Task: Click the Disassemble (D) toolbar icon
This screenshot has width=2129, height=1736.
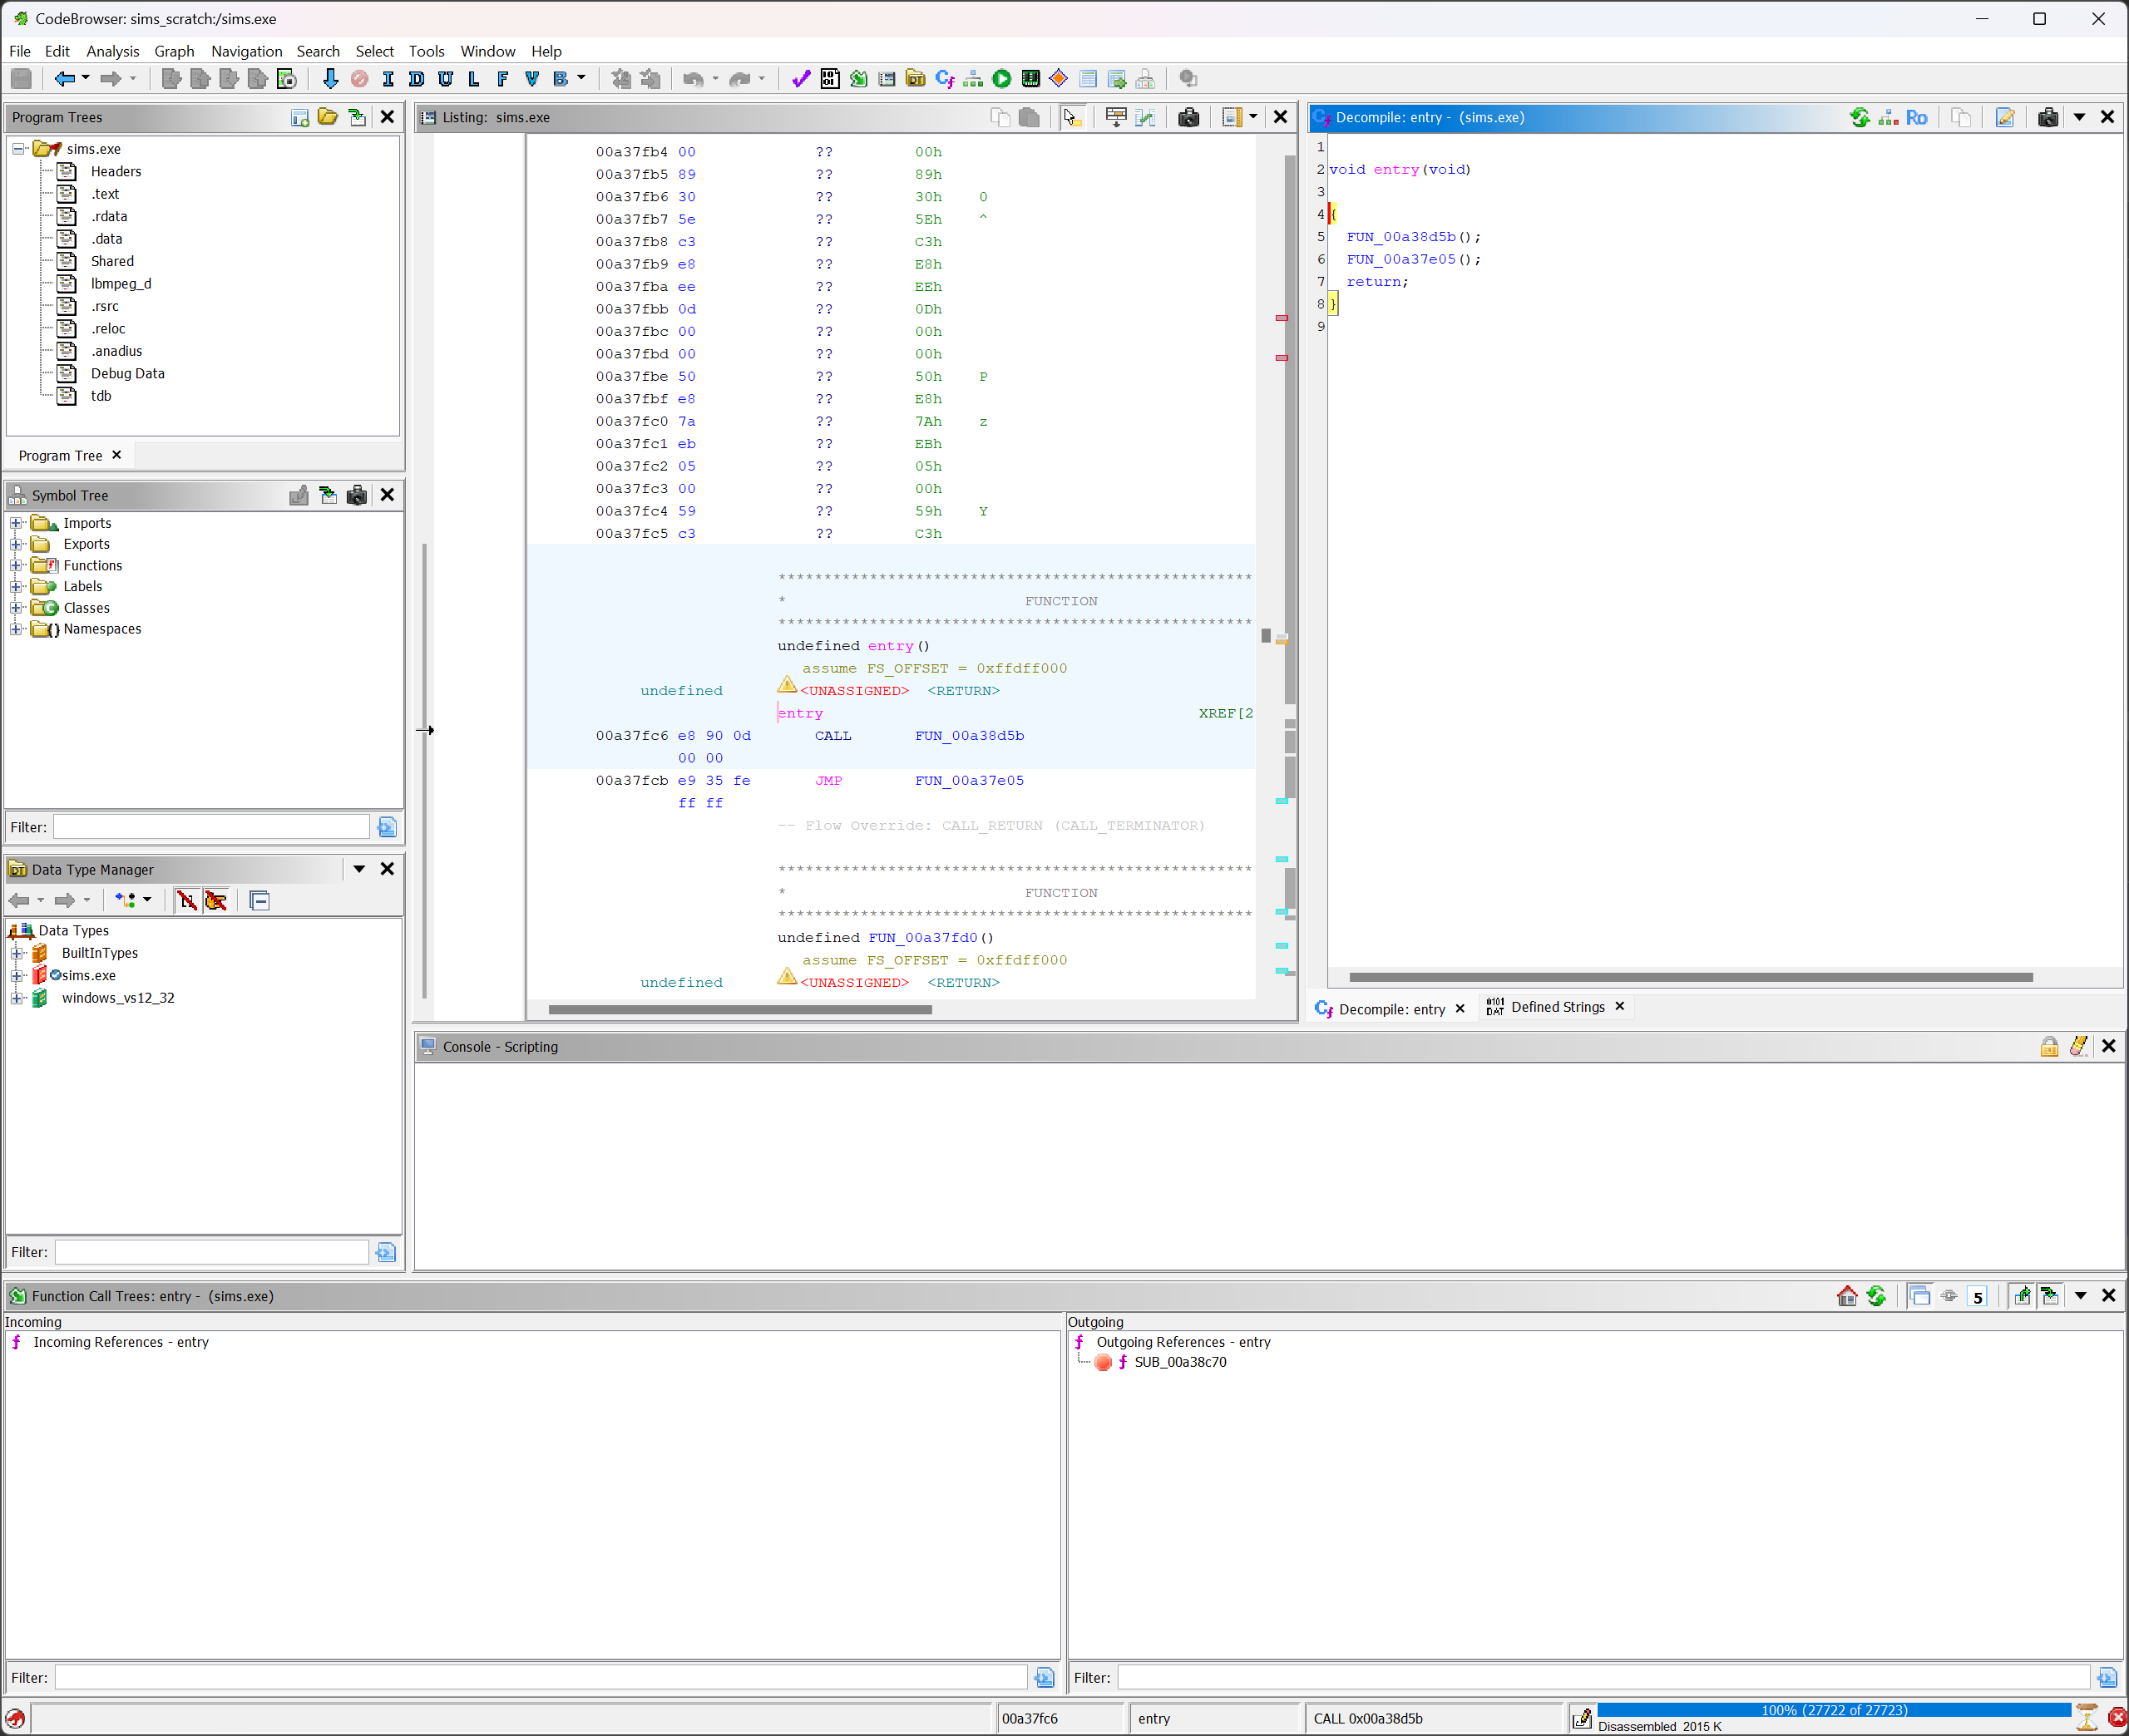Action: [416, 79]
